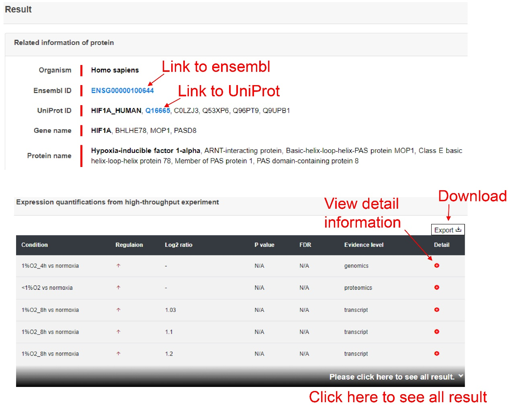Click up-regulation arrow in <1%O2 row
Screen dimensions: 510x407
pos(119,287)
